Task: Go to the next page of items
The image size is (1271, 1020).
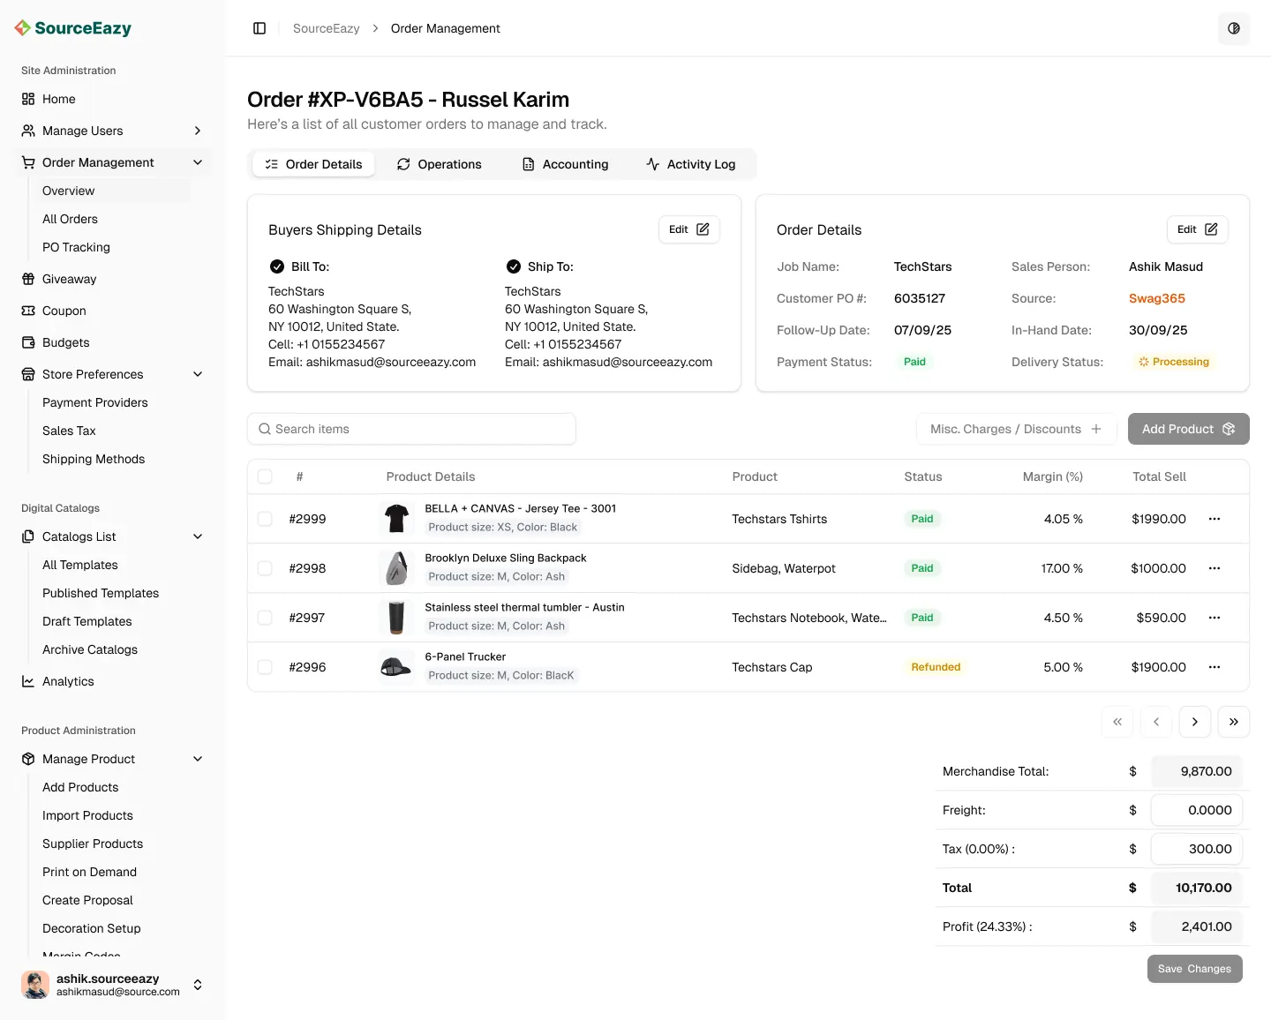Action: pos(1195,722)
